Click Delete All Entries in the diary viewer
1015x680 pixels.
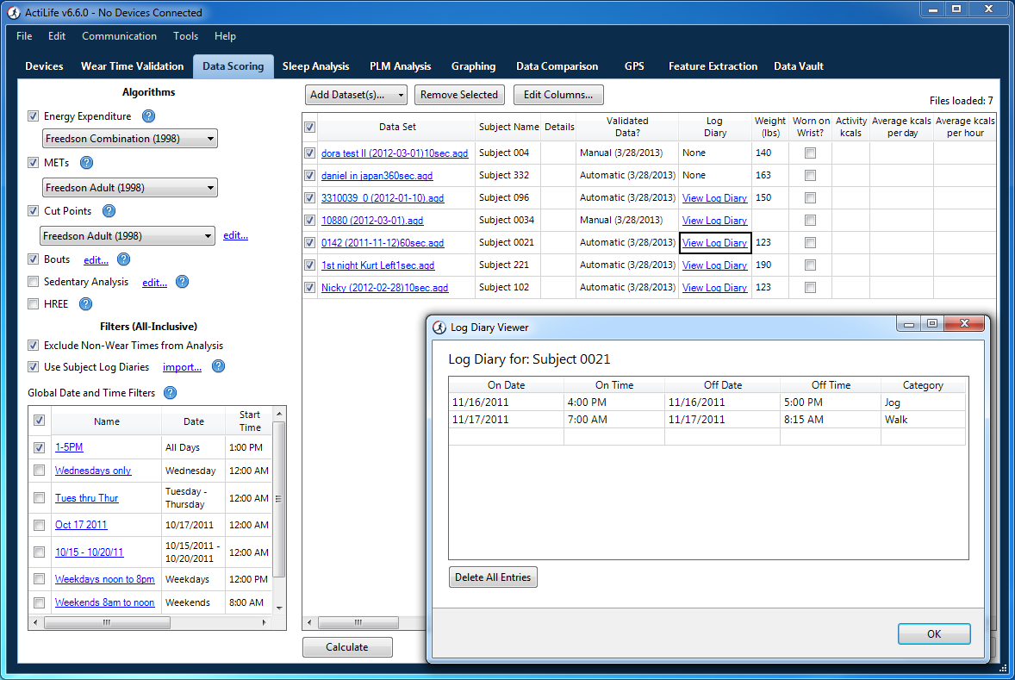pyautogui.click(x=493, y=577)
